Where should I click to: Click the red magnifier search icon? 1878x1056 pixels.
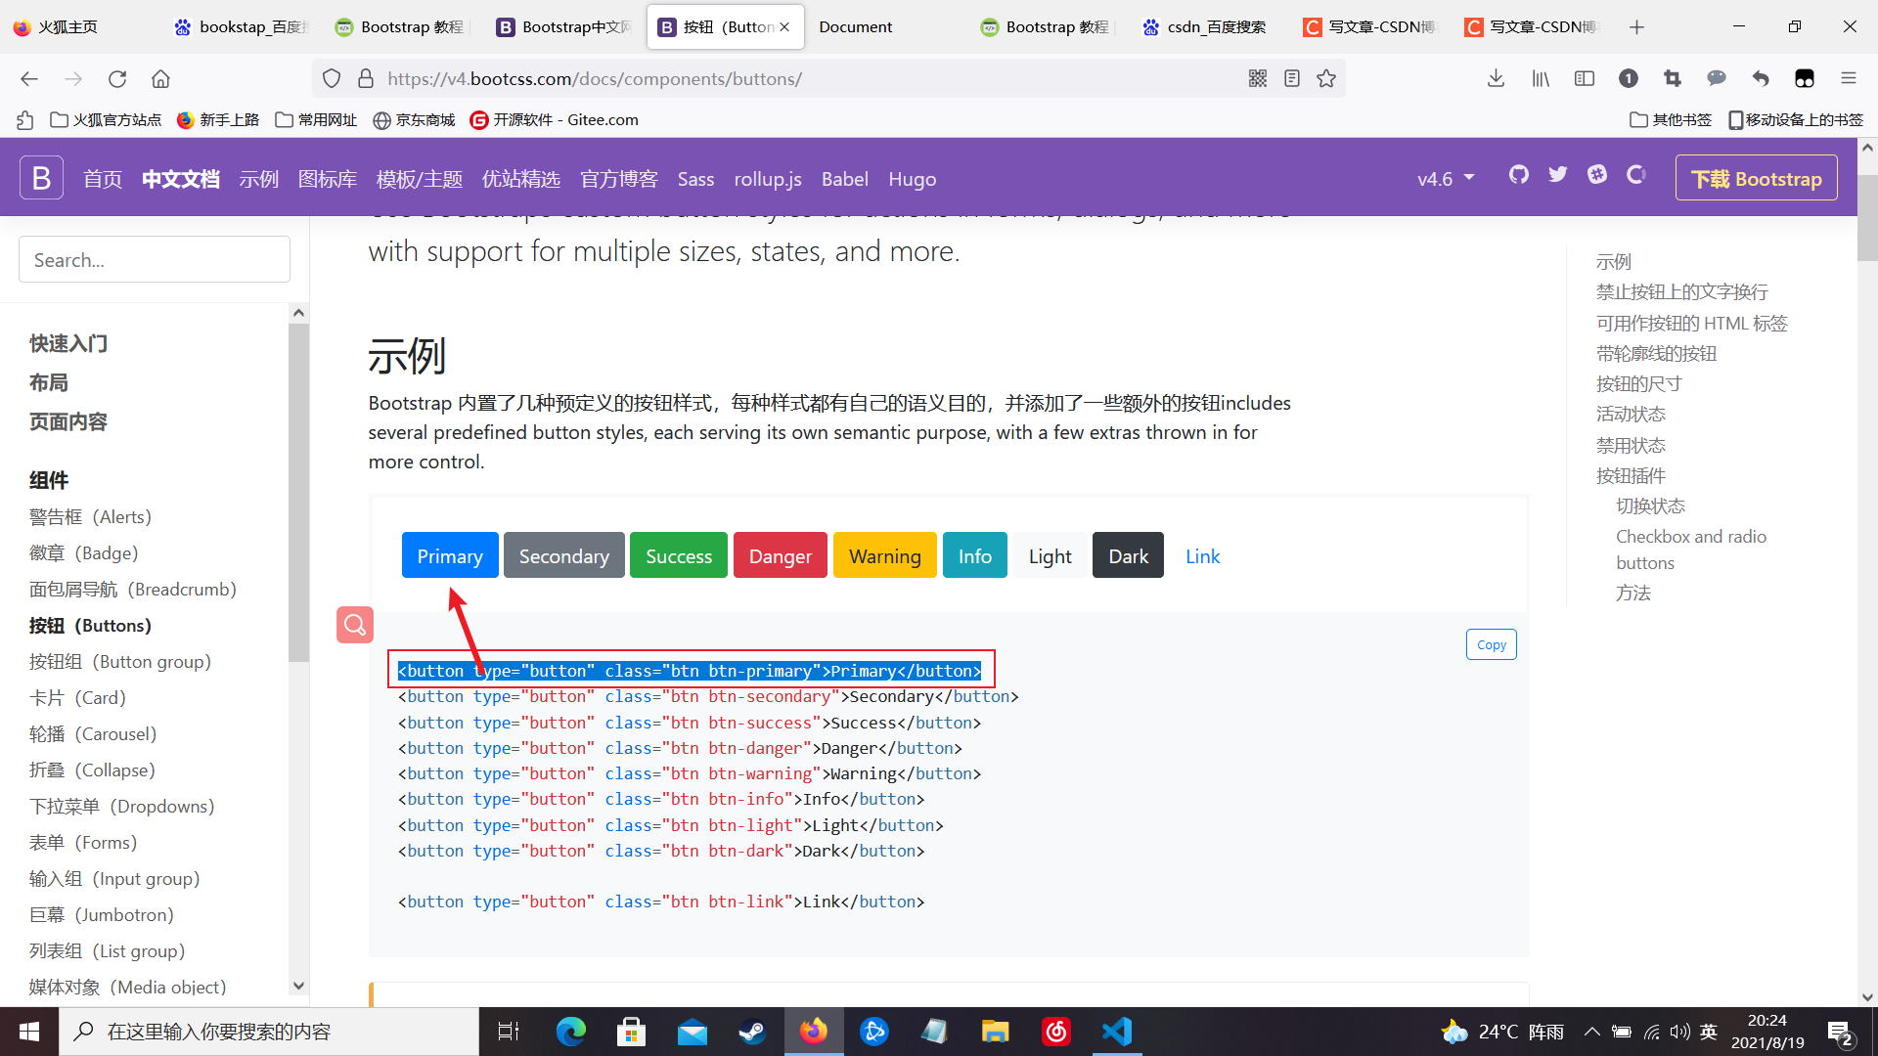(355, 625)
